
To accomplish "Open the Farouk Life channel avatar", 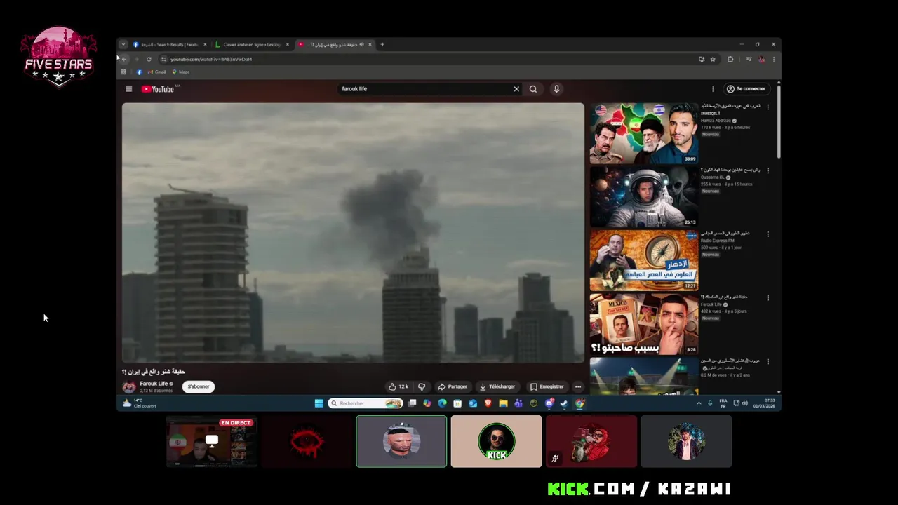I will 129,386.
